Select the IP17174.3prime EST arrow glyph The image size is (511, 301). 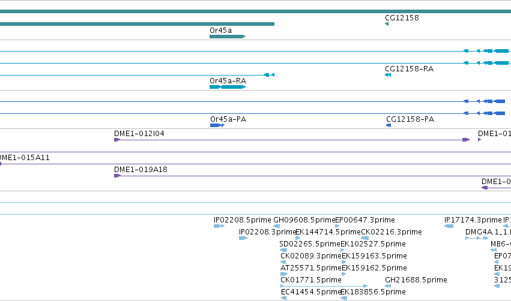(449, 226)
